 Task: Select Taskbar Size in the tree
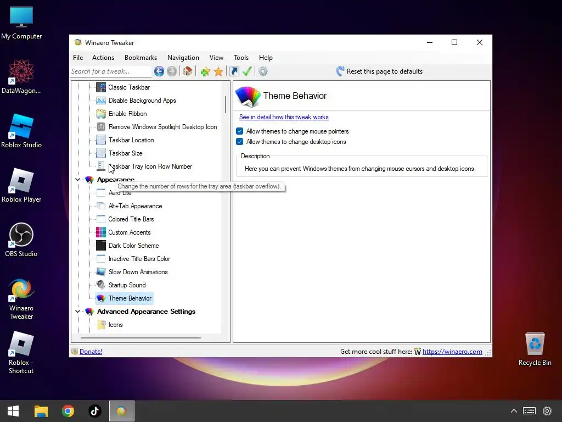point(126,153)
